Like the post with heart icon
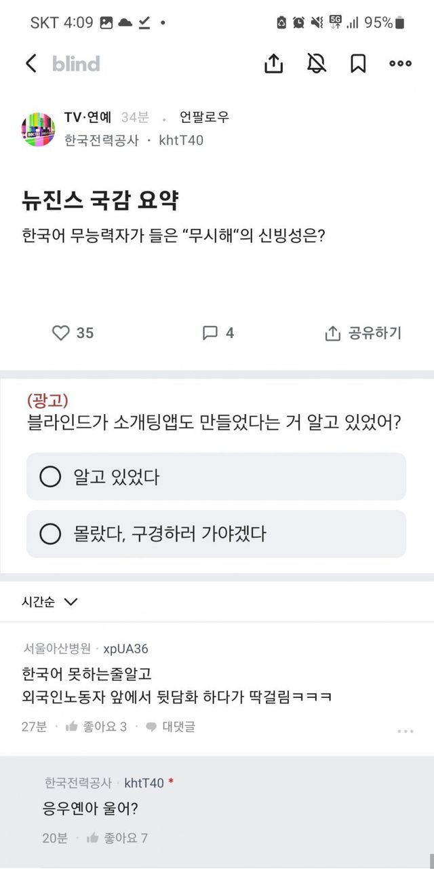The width and height of the screenshot is (434, 869). pos(61,333)
